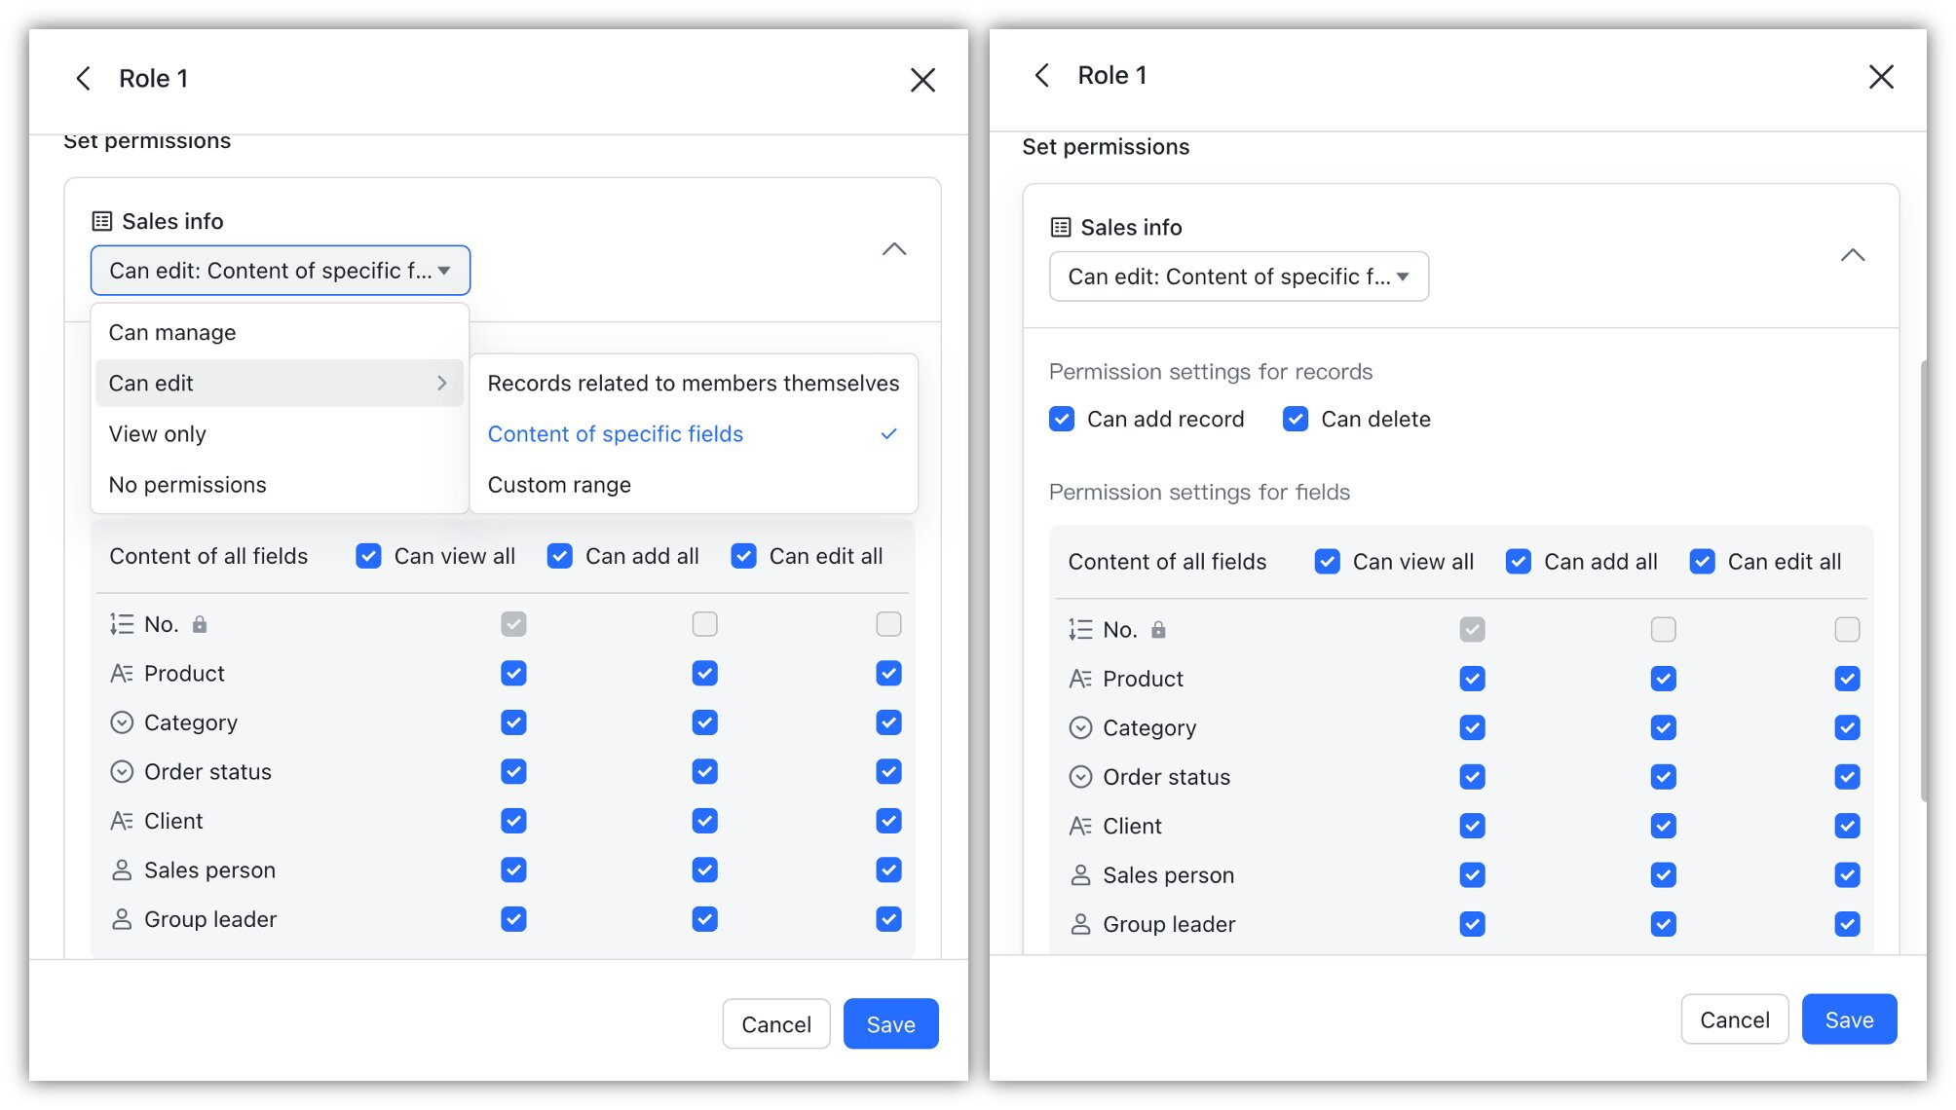Select No permissions option

click(x=188, y=485)
